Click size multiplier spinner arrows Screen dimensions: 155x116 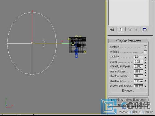tap(145, 71)
